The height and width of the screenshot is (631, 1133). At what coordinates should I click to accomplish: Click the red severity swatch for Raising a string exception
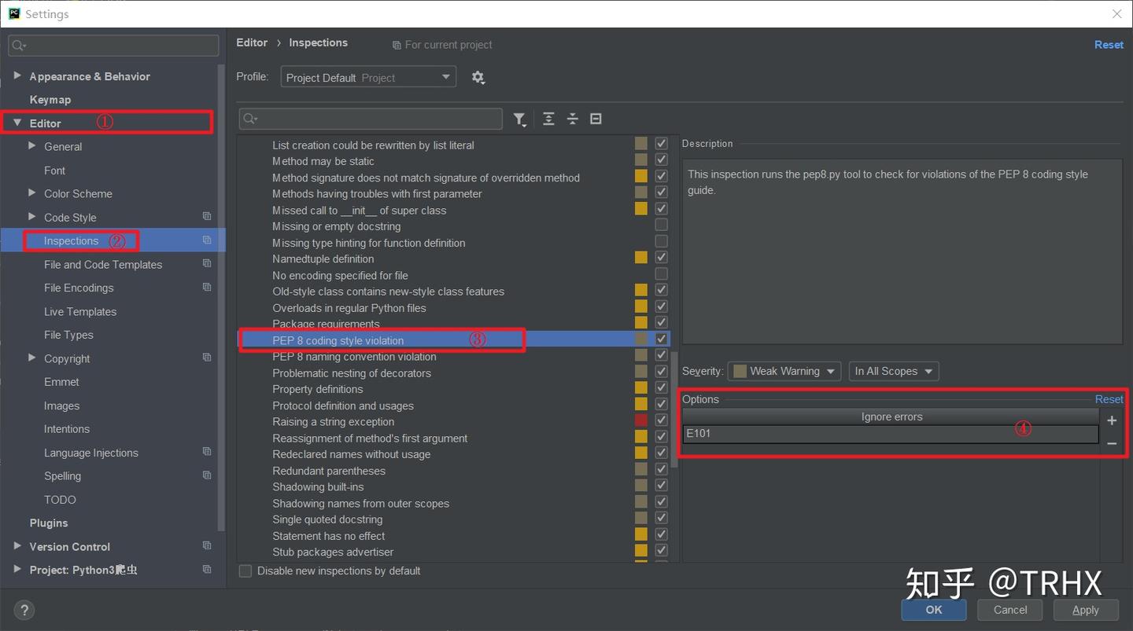point(641,421)
